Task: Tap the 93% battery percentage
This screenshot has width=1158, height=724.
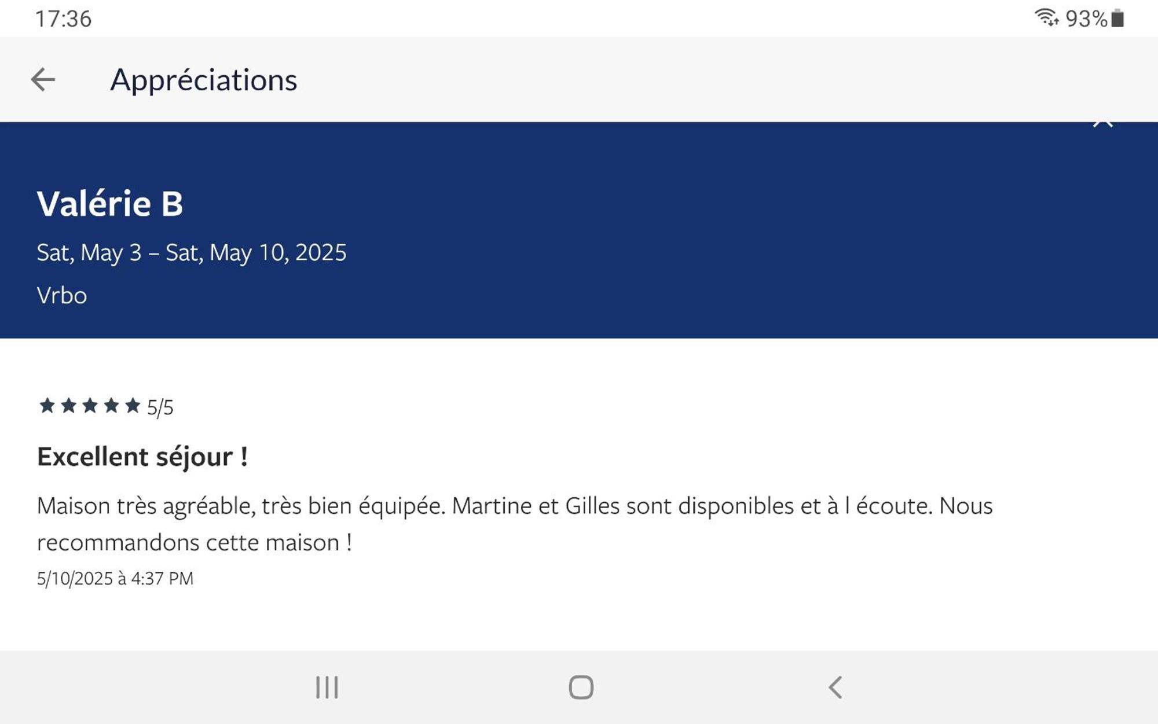Action: coord(1086,19)
